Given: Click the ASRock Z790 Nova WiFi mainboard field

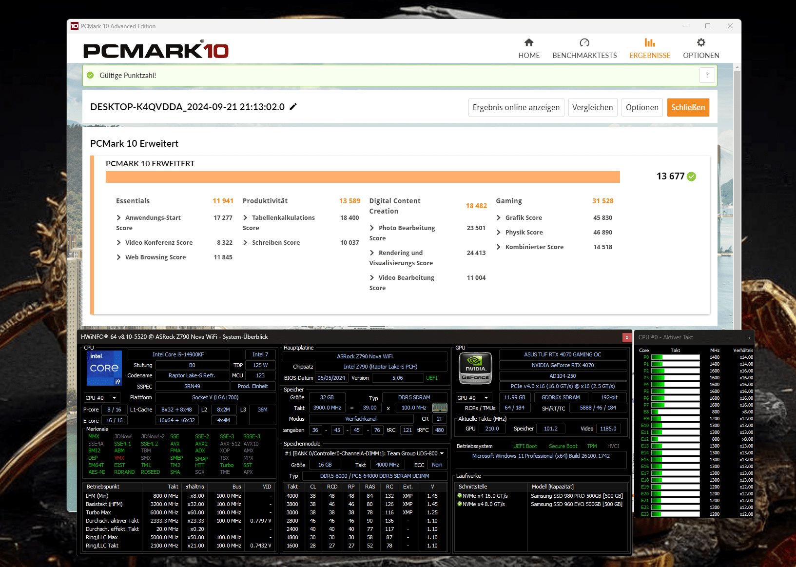Looking at the screenshot, I should 365,356.
